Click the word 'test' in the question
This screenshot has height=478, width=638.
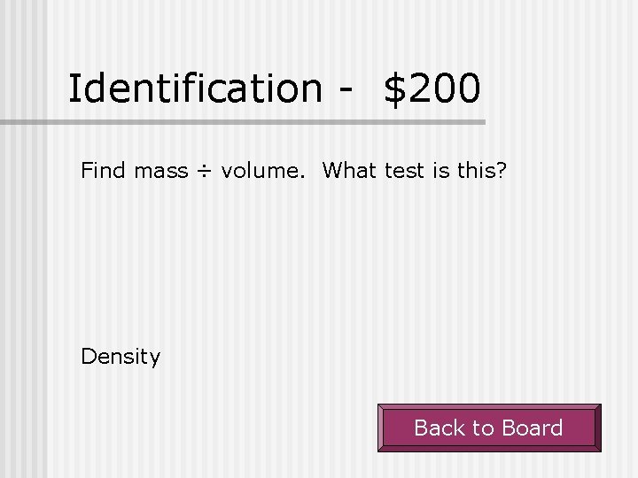[x=405, y=170]
